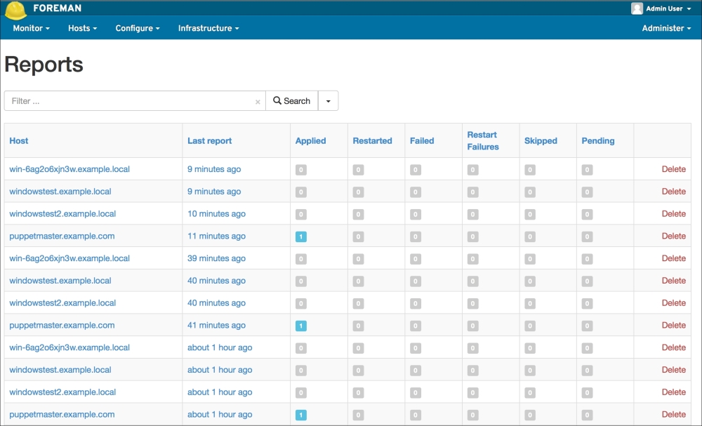Clear the filter using the x icon

coord(258,102)
